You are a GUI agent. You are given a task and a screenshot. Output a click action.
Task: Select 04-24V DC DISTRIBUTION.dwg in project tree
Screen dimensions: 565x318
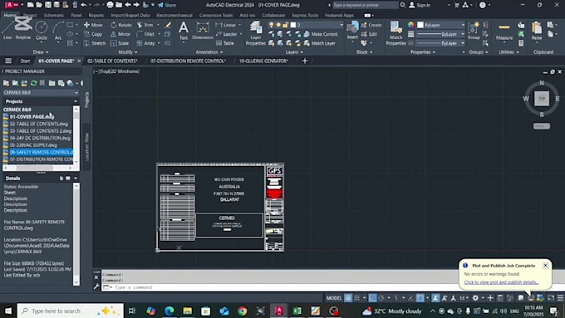coord(40,138)
